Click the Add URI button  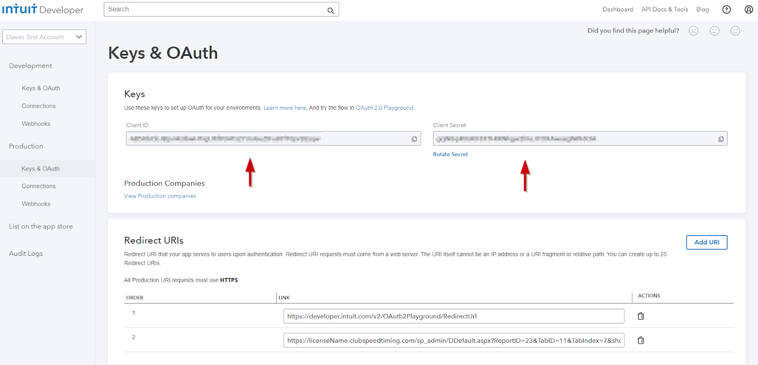tap(707, 242)
